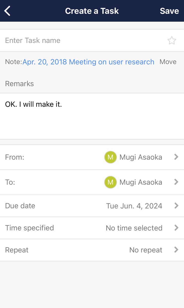Tap the star icon to favorite the task
This screenshot has height=308, width=184.
(x=172, y=40)
